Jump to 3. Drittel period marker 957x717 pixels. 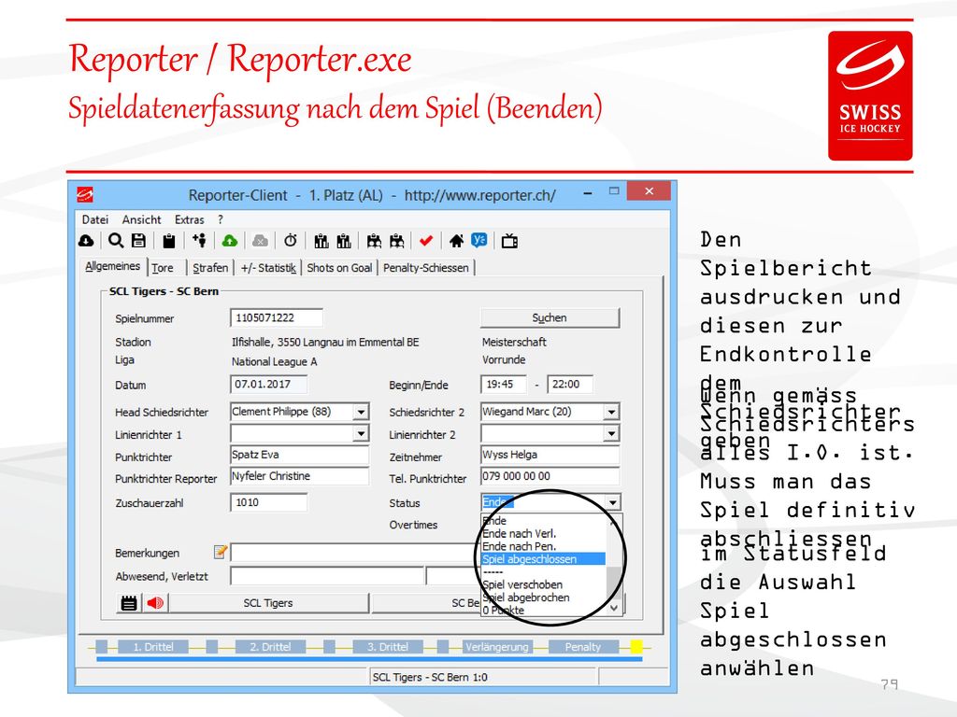pos(388,647)
